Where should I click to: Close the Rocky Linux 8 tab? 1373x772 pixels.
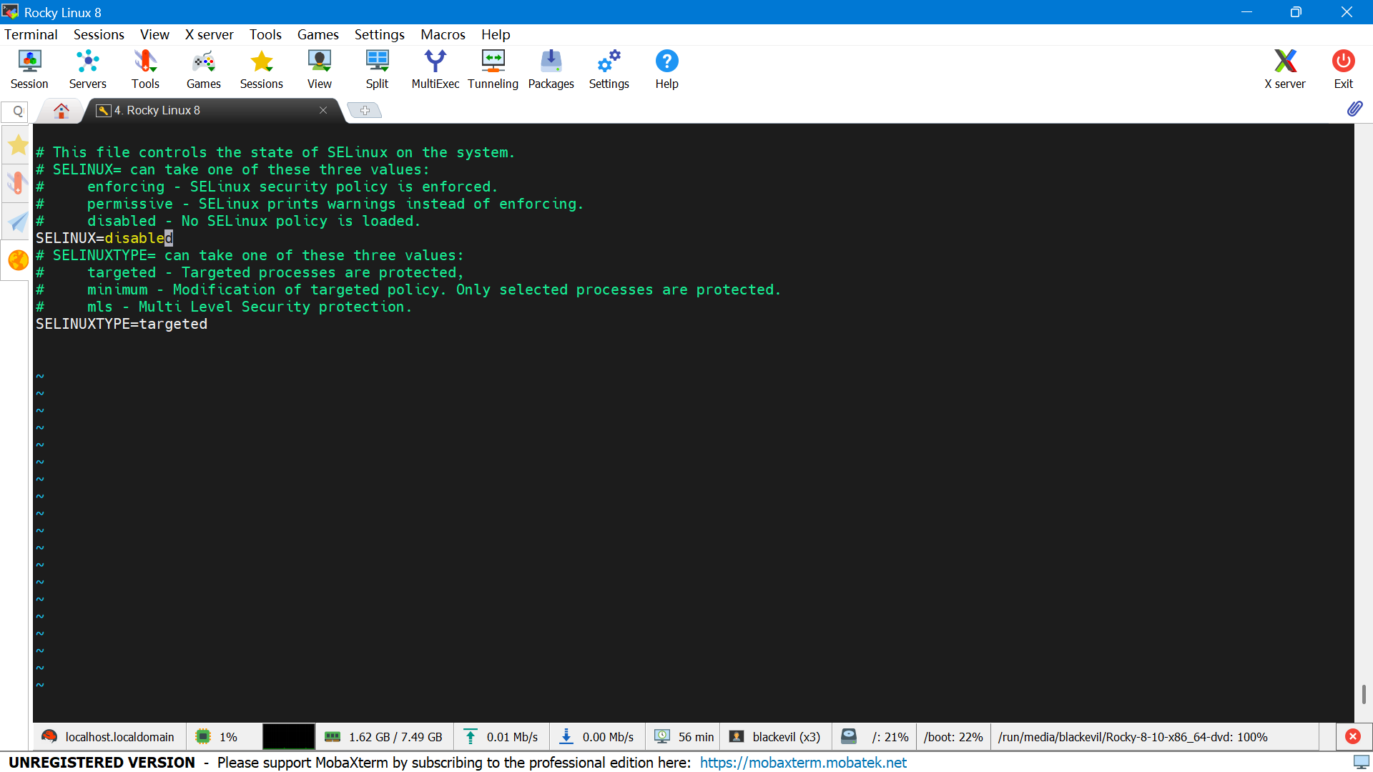click(323, 110)
